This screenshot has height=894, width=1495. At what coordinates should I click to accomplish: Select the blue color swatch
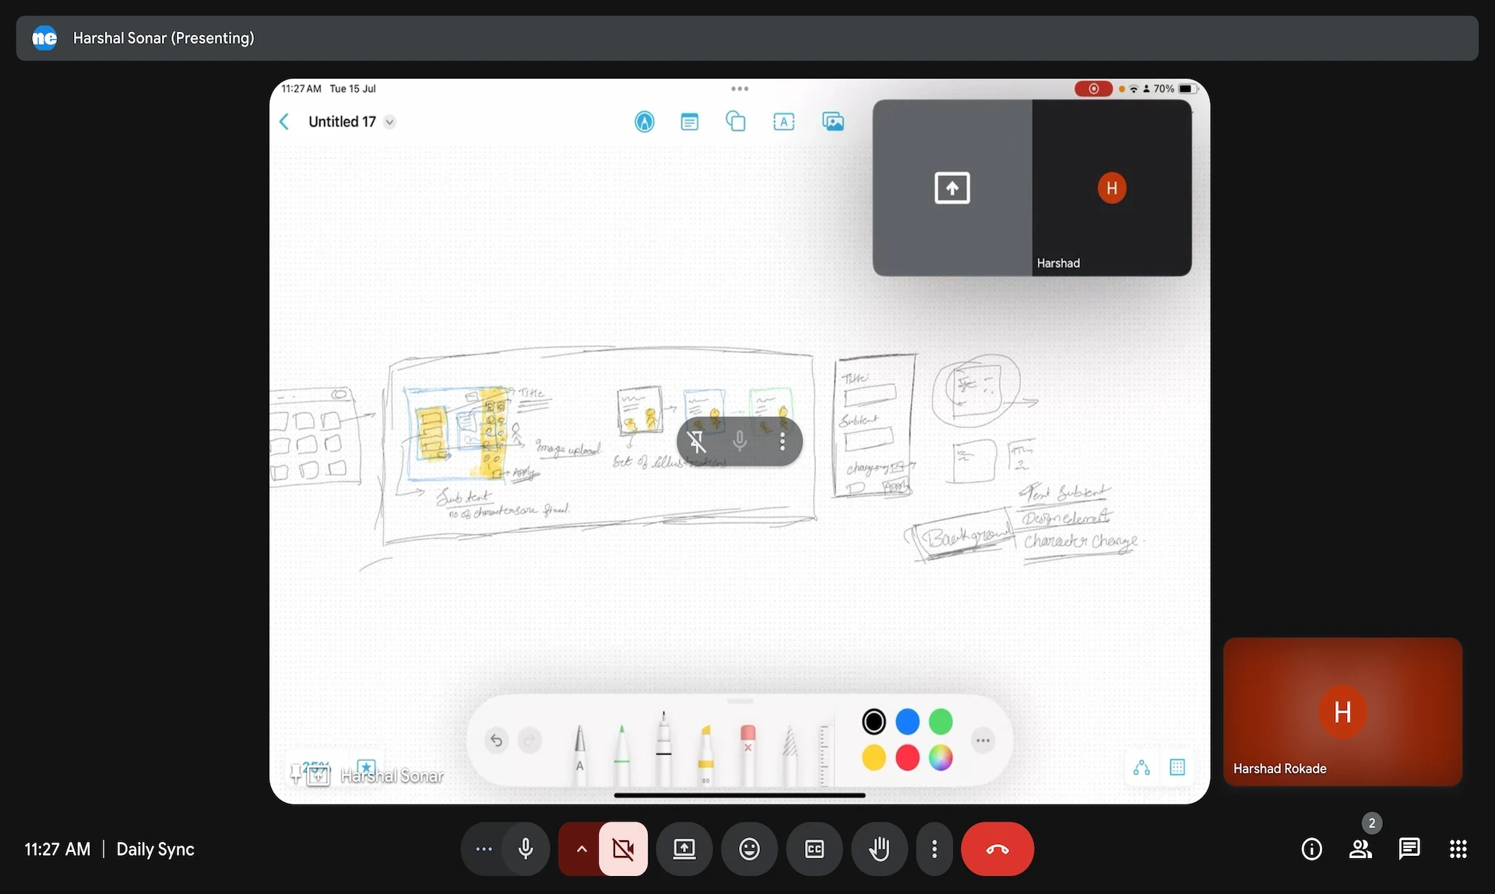[x=907, y=722]
